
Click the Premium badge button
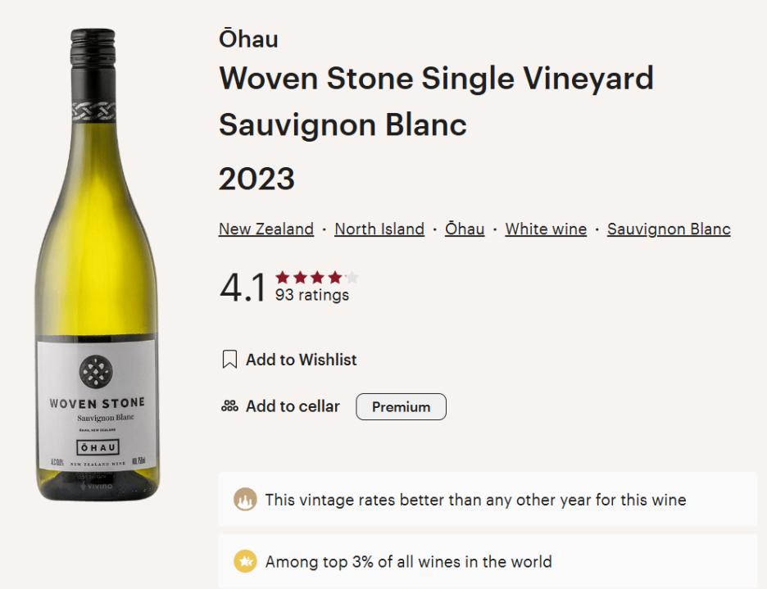pyautogui.click(x=401, y=406)
